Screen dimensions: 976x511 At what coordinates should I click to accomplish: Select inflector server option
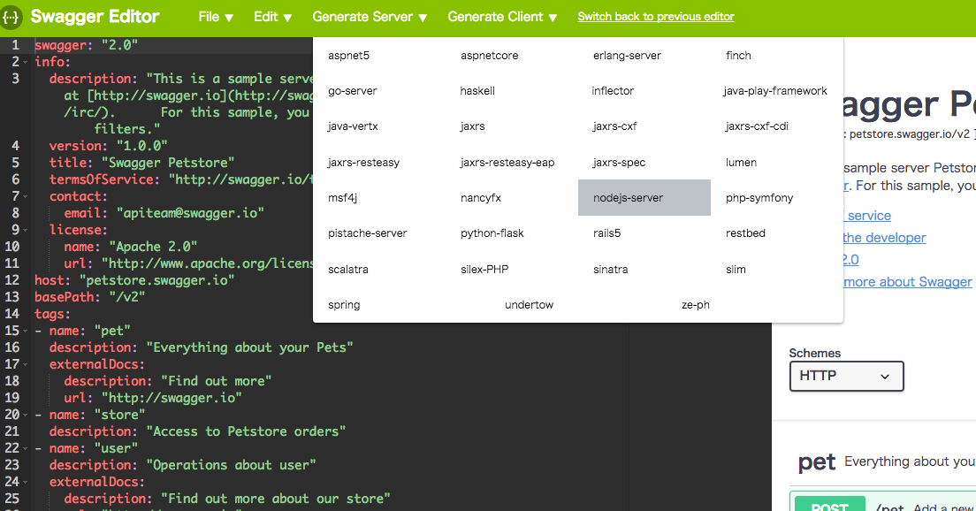point(613,91)
